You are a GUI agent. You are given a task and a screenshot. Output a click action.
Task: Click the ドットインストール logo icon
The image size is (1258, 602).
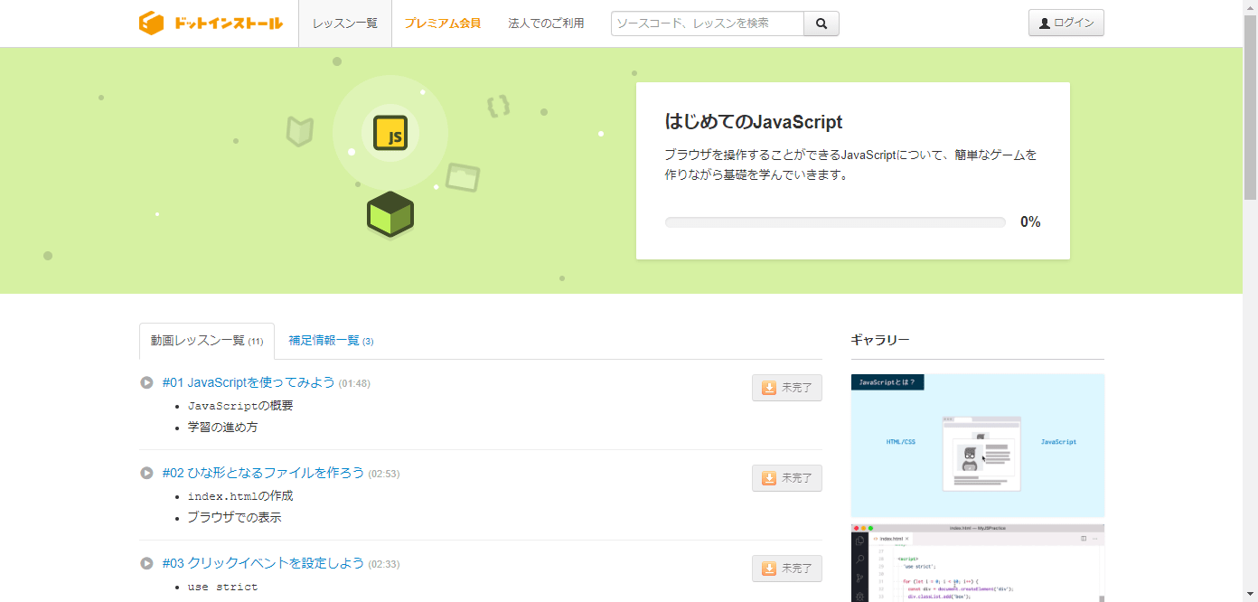click(150, 23)
